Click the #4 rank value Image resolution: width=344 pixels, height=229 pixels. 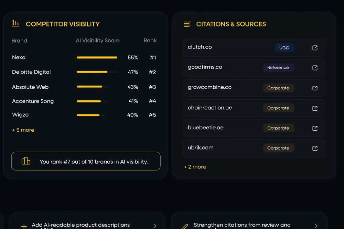click(152, 101)
